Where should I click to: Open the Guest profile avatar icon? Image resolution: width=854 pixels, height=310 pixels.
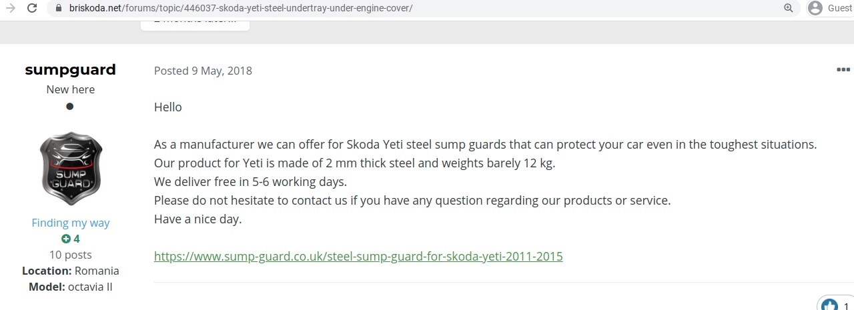(815, 8)
